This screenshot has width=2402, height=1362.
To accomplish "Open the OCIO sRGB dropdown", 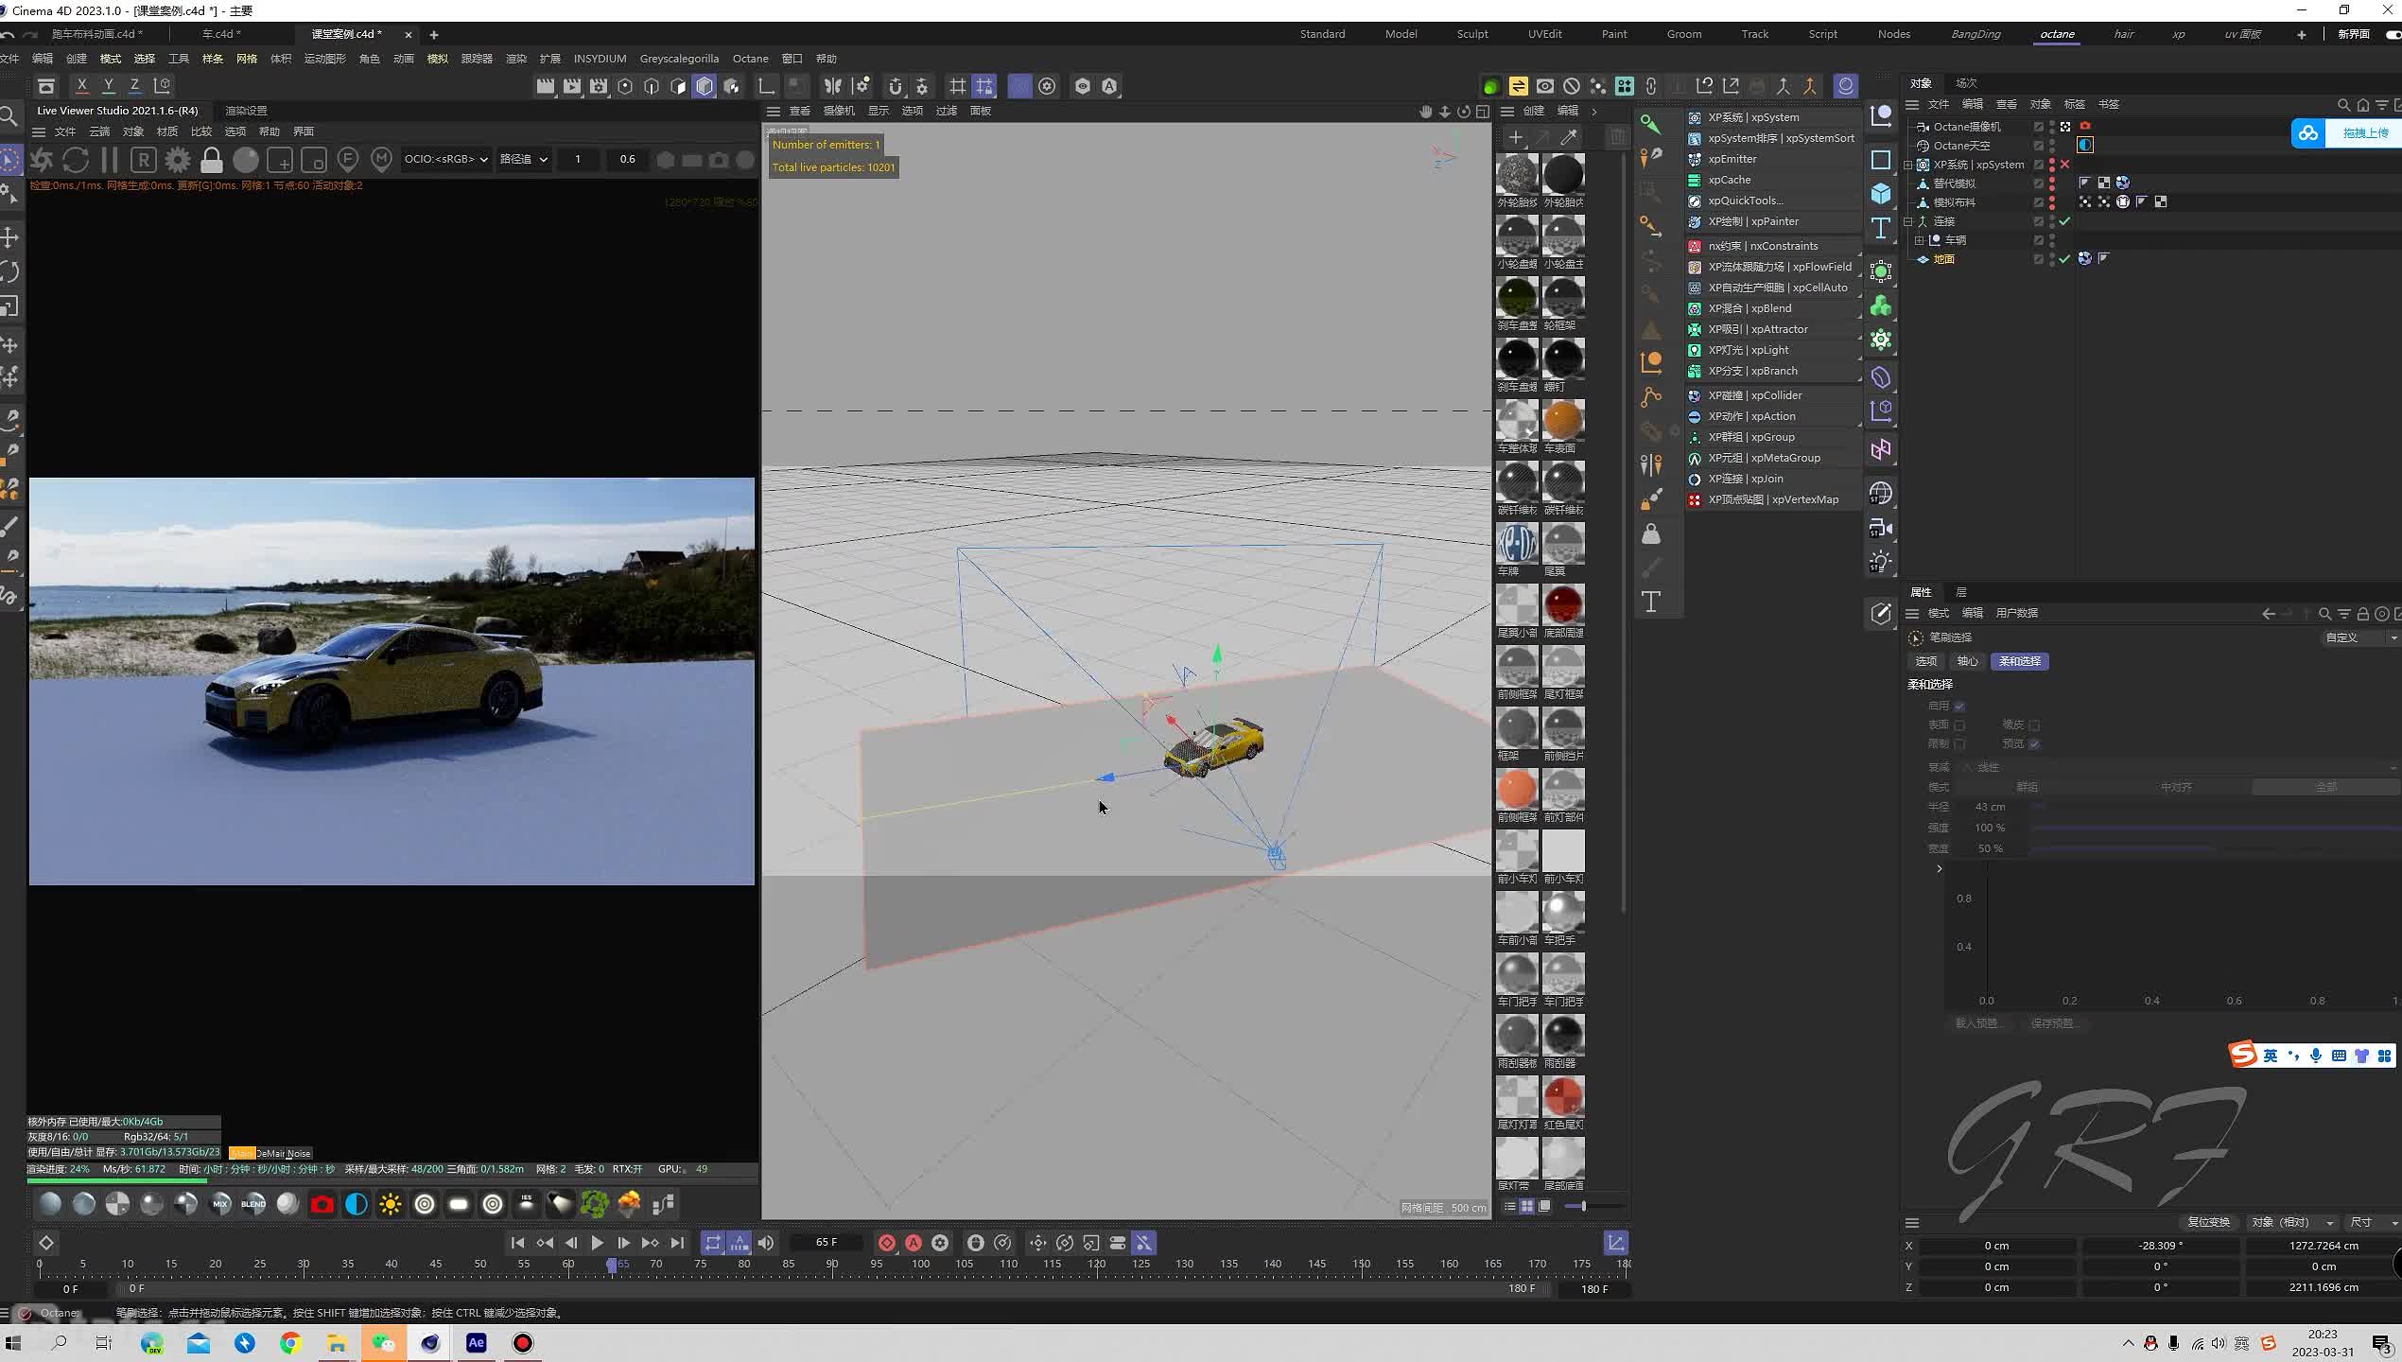I will click(445, 159).
